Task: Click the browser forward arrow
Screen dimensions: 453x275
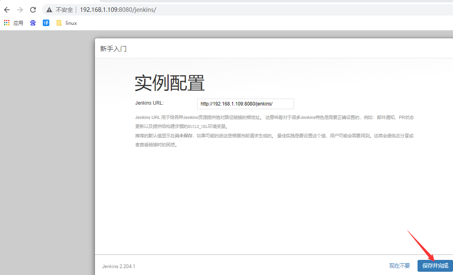Action: click(x=20, y=10)
